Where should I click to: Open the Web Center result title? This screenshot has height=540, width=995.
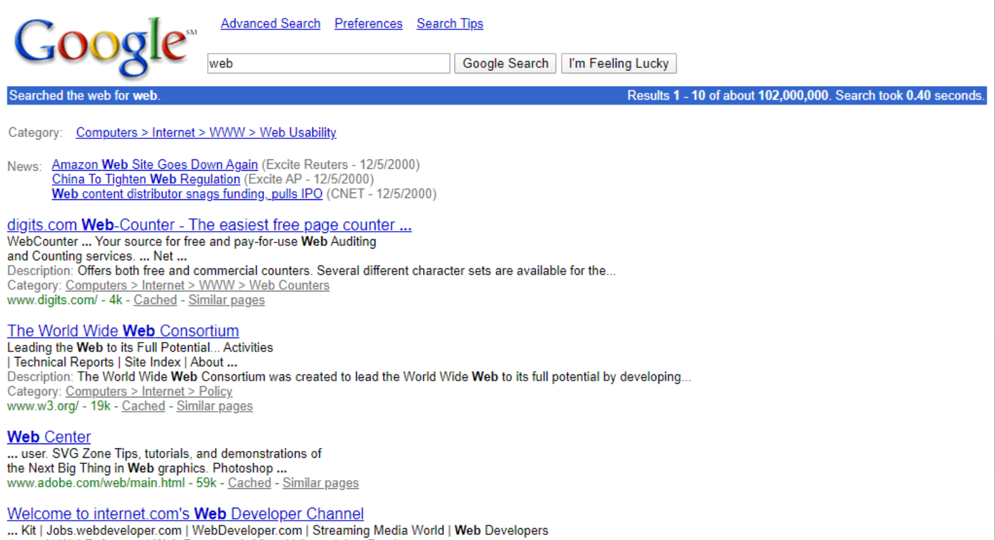tap(49, 437)
